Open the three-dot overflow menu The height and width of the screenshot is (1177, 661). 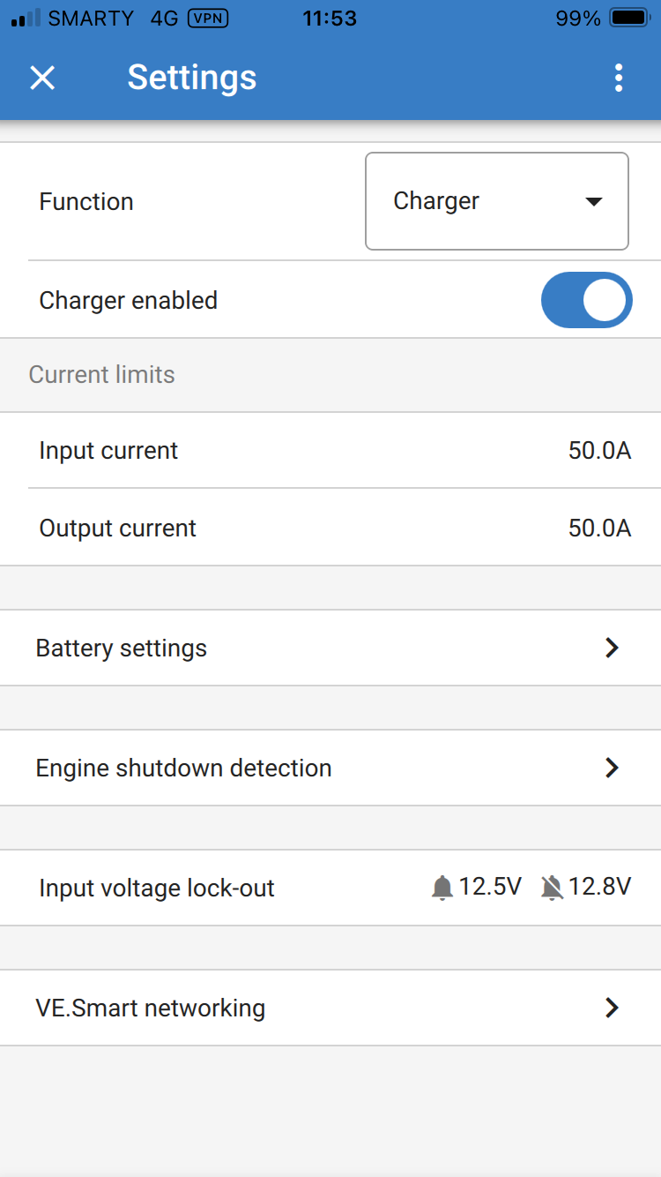(619, 78)
